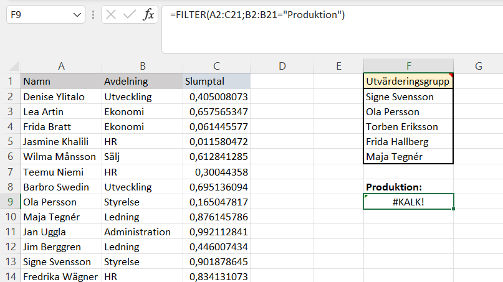This screenshot has width=503, height=282.
Task: Click the Produktion: label cell
Action: (408, 187)
